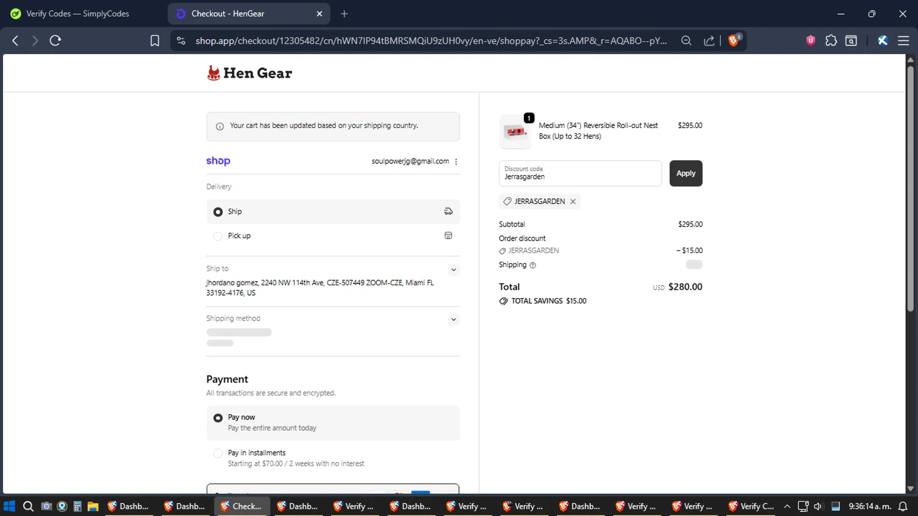Close the Checkout - HenGear tab
Viewport: 918px width, 516px height.
[x=319, y=13]
